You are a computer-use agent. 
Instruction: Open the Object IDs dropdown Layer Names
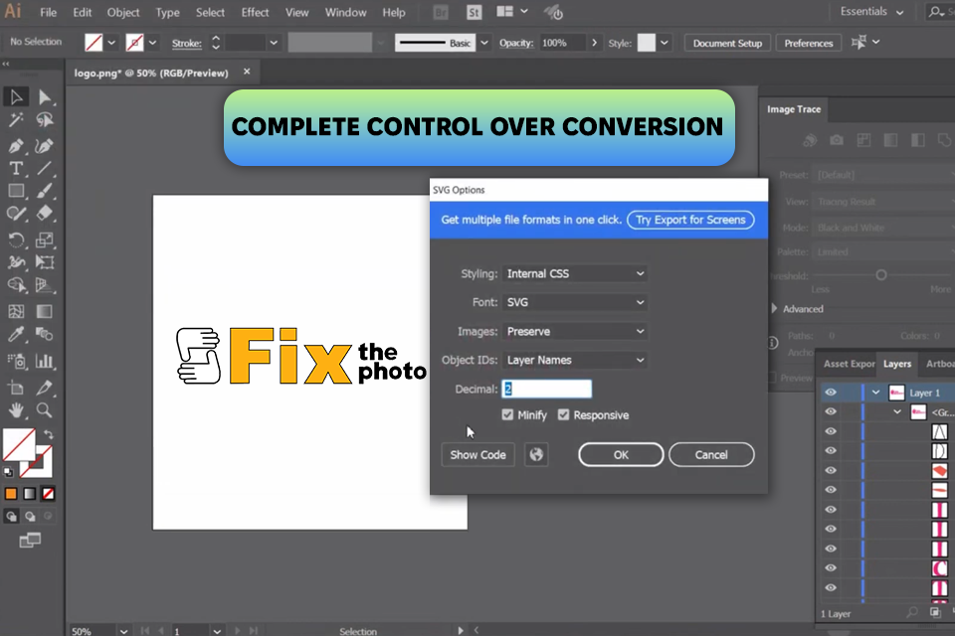pos(574,361)
